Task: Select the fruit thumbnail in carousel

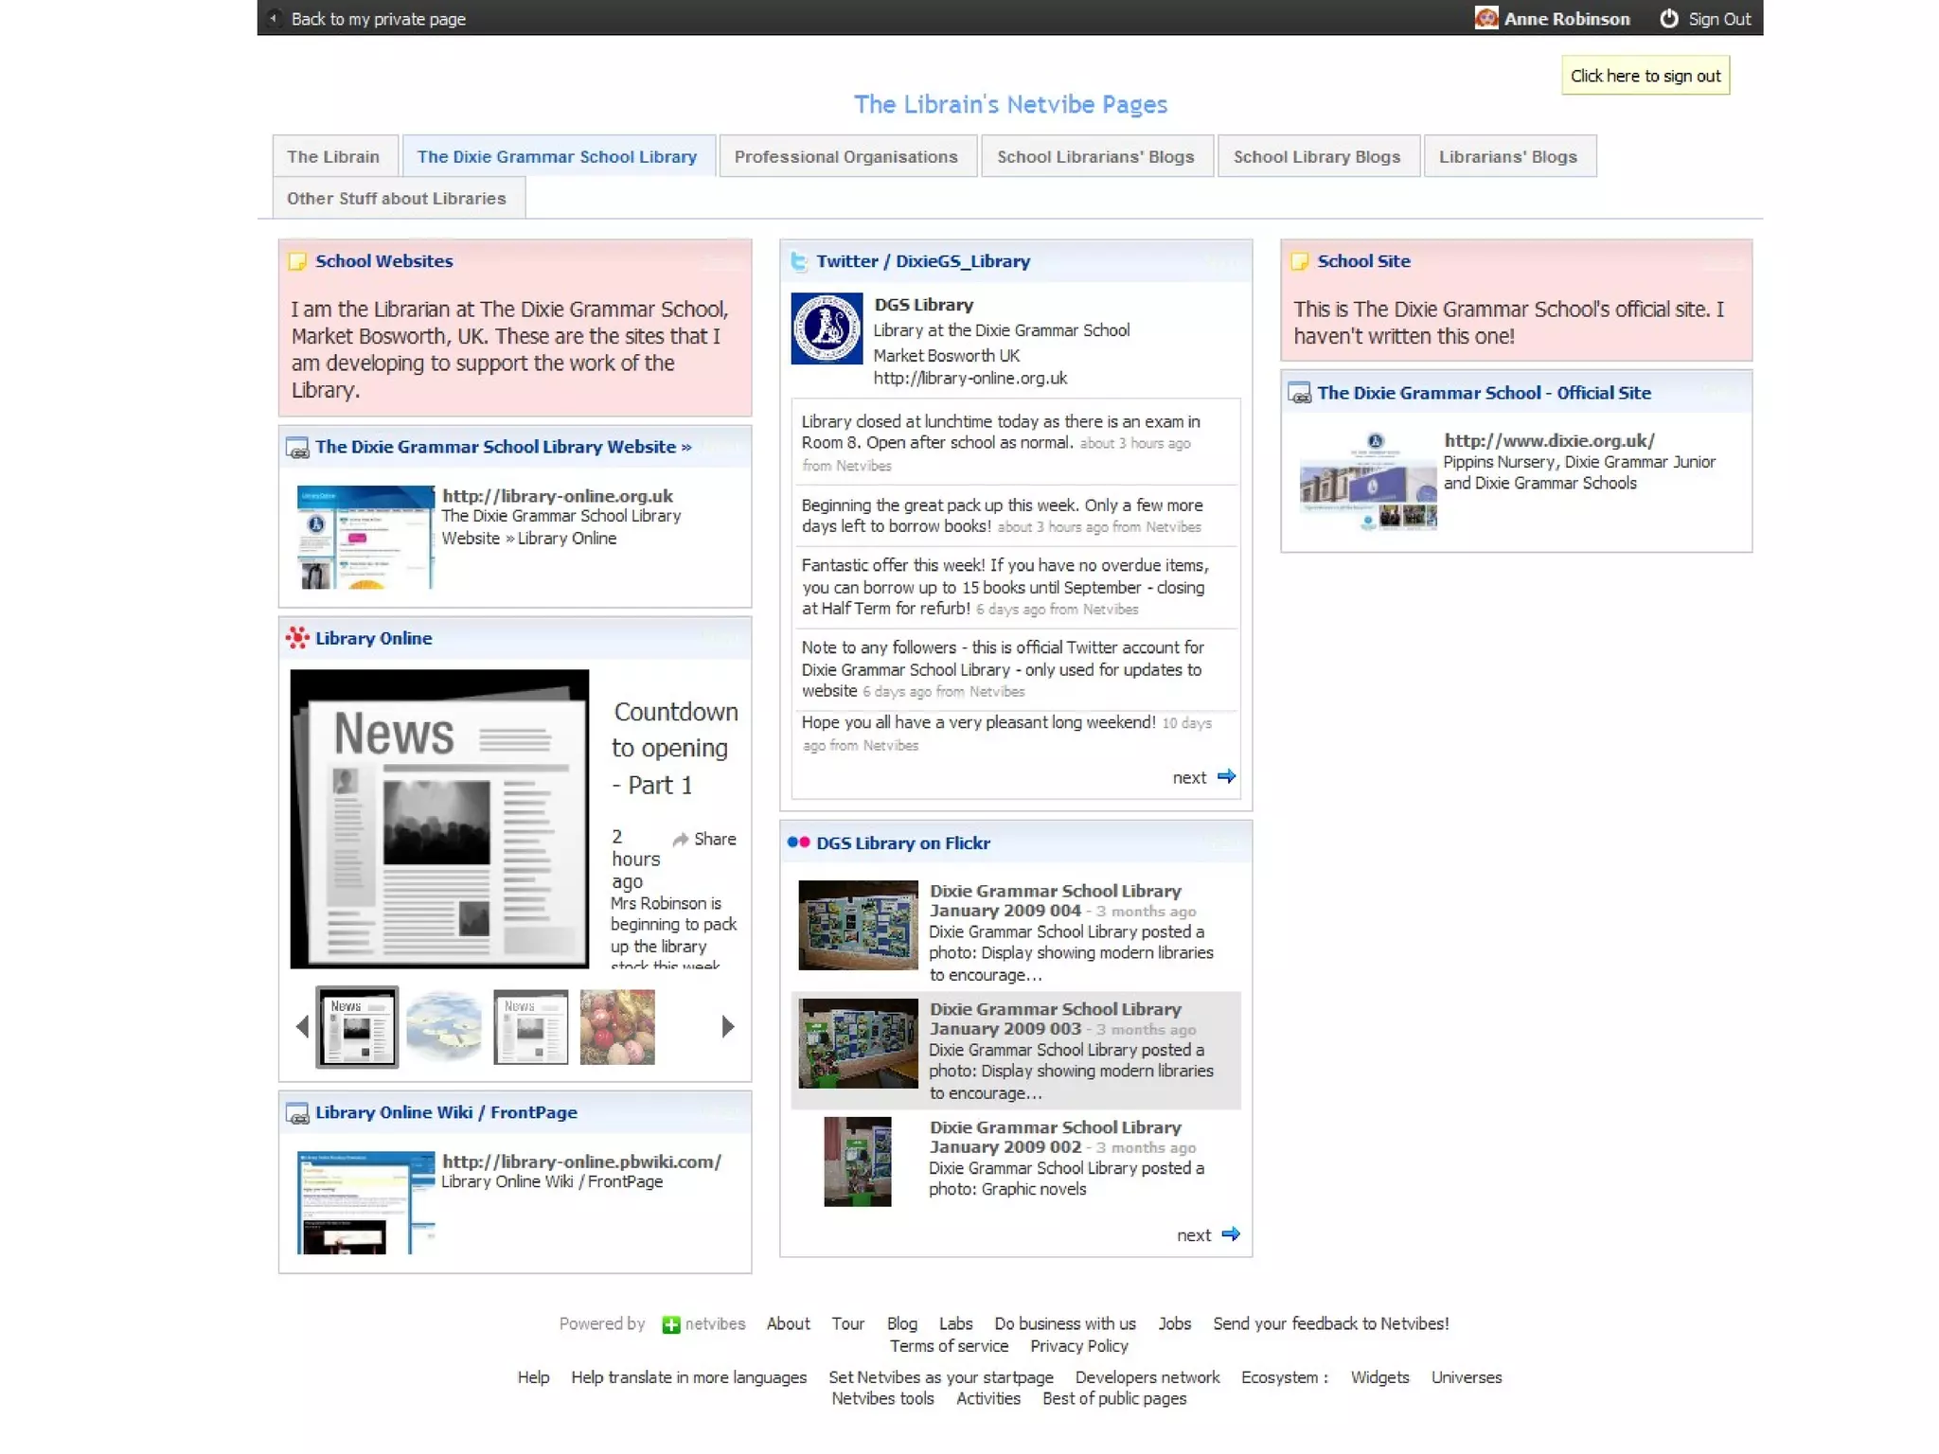Action: [x=617, y=1027]
